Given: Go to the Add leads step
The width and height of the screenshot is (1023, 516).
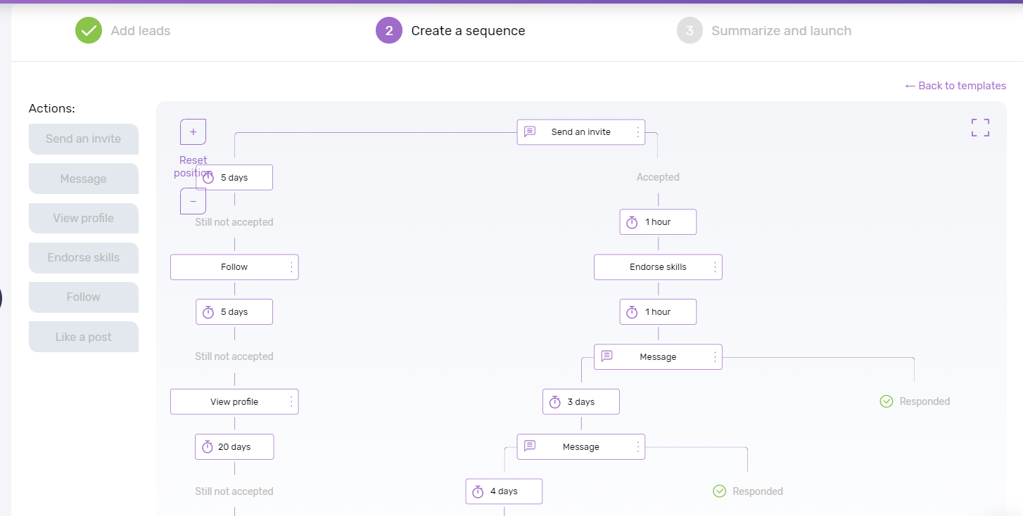Looking at the screenshot, I should click(x=141, y=31).
